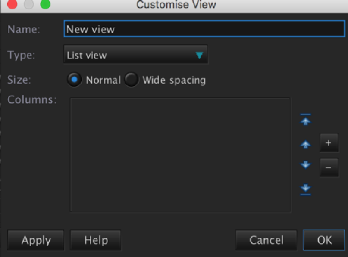Move selected column down one position
Screen dimensions: 348x257
(305, 165)
